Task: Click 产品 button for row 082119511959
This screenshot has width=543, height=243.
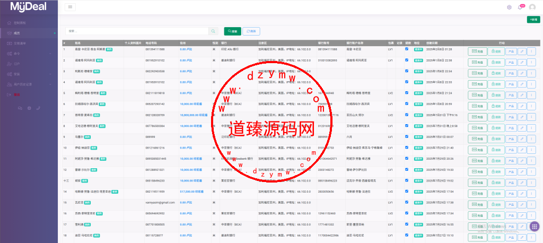Action: click(x=511, y=194)
